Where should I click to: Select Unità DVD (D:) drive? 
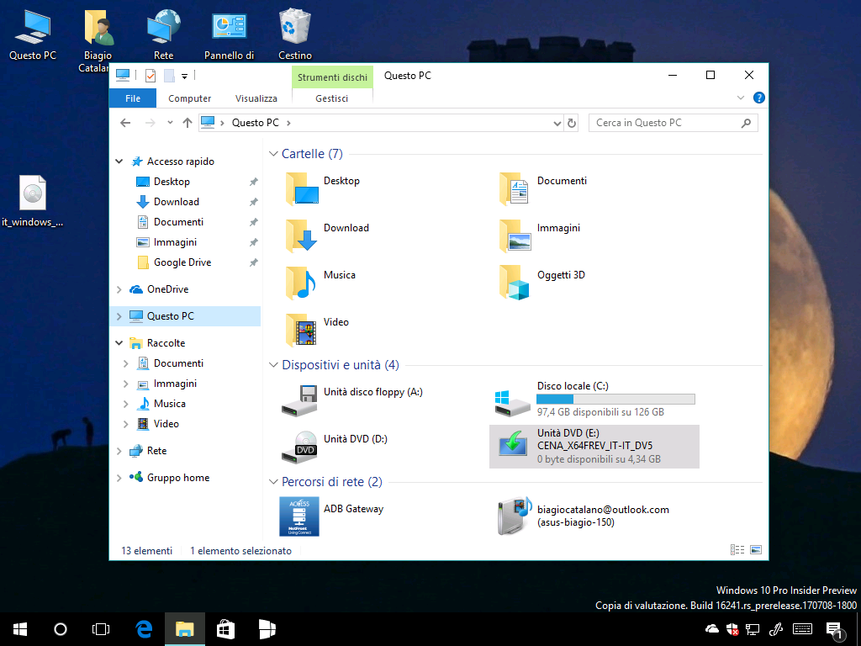334,447
